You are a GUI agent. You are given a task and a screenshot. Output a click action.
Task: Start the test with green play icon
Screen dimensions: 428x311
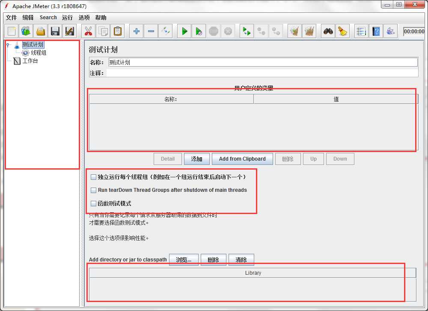184,31
